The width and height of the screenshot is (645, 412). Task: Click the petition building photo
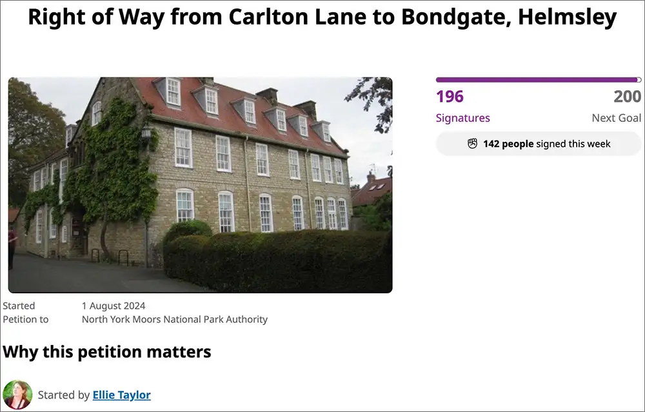[201, 185]
